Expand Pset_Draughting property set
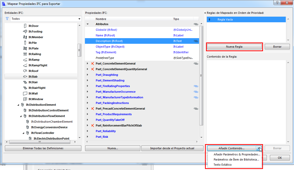 87,75
